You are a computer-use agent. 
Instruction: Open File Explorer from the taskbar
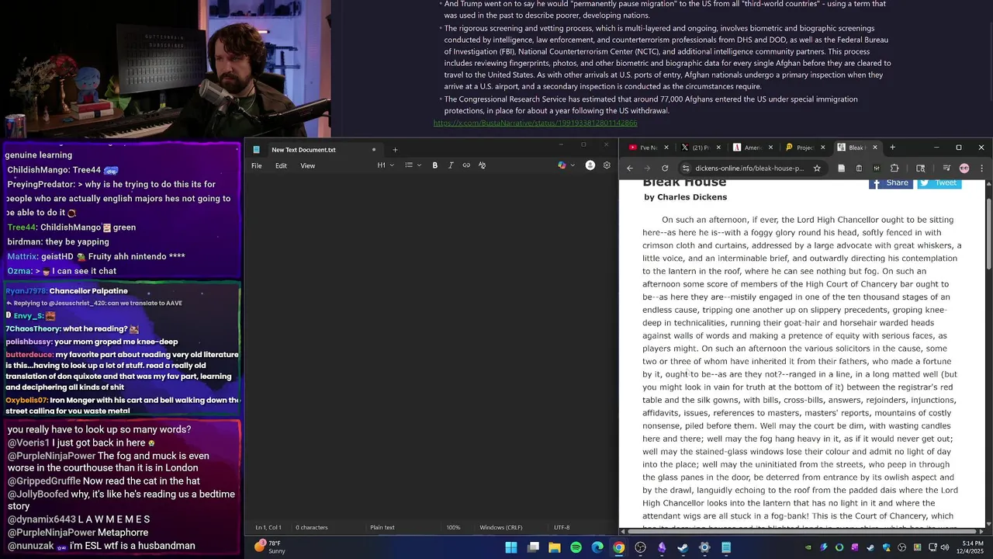[x=555, y=547]
